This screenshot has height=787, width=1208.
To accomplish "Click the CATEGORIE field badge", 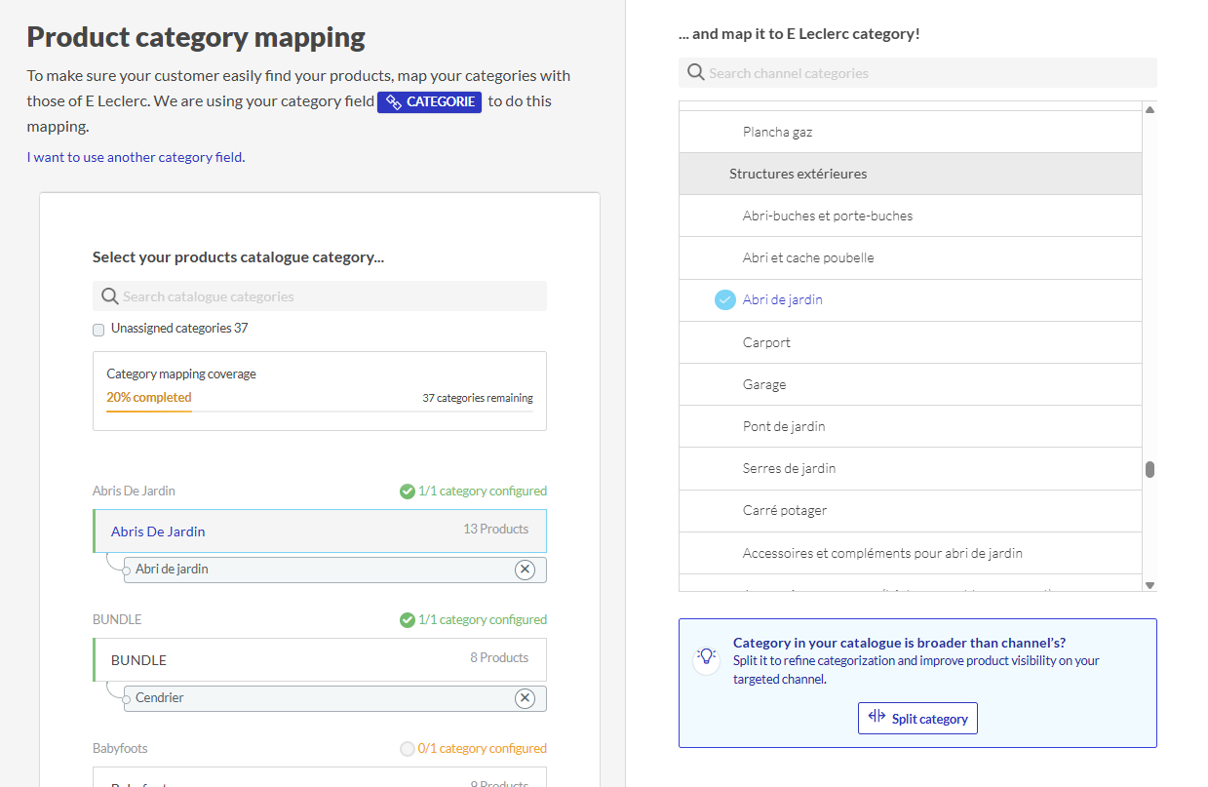I will click(x=429, y=101).
